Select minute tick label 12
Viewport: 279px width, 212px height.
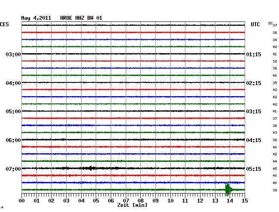tap(200, 201)
